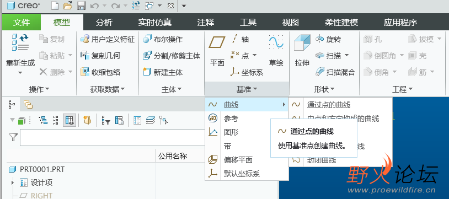This screenshot has width=449, height=199.
Task: Show the layer tree with the layers icon
Action: pos(151,121)
